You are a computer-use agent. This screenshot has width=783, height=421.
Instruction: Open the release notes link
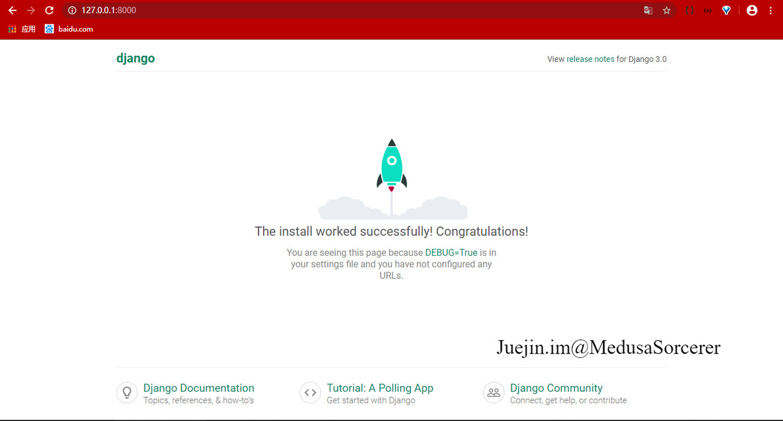pyautogui.click(x=590, y=59)
